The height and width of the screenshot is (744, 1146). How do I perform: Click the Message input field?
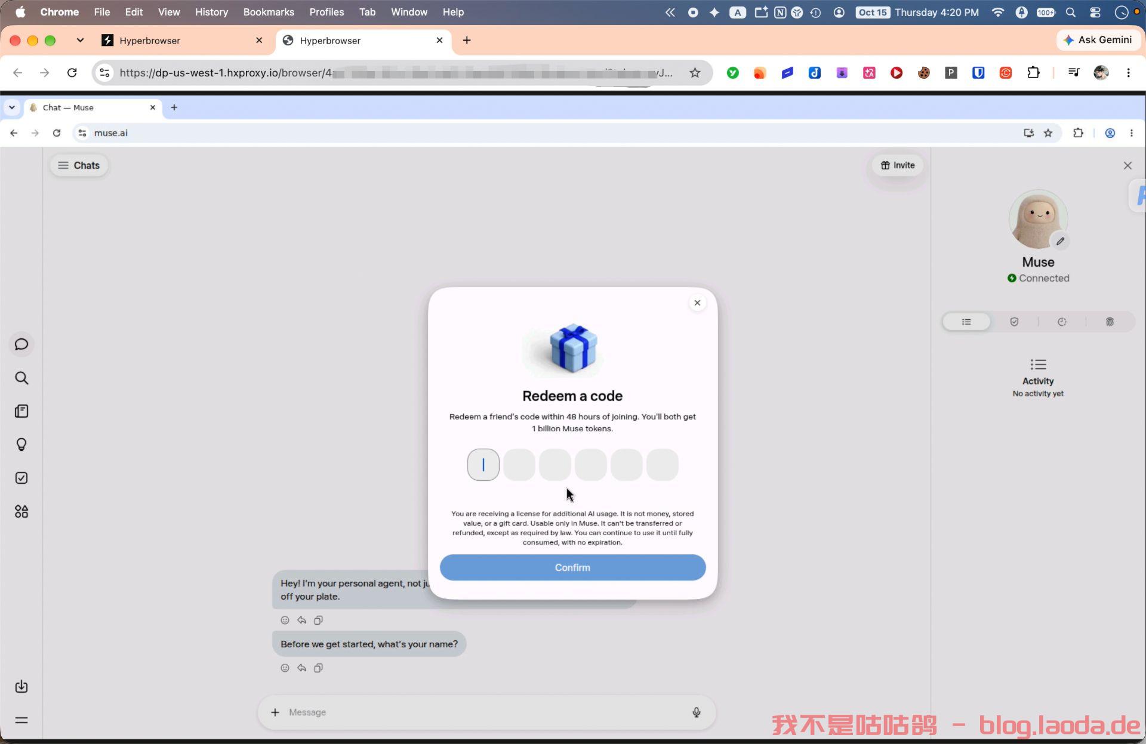[x=486, y=712]
